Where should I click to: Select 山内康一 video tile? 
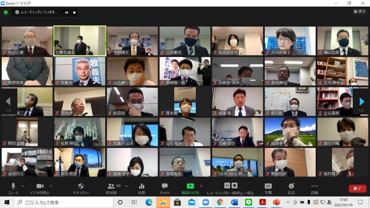click(132, 71)
